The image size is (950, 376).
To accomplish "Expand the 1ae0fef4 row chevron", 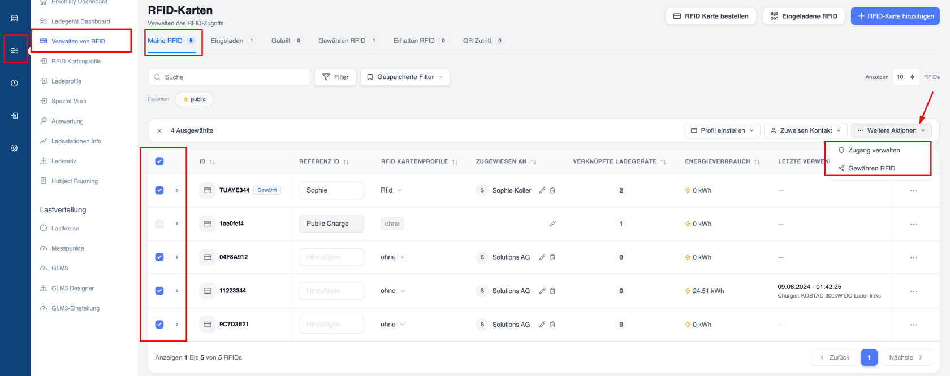I will coord(177,224).
